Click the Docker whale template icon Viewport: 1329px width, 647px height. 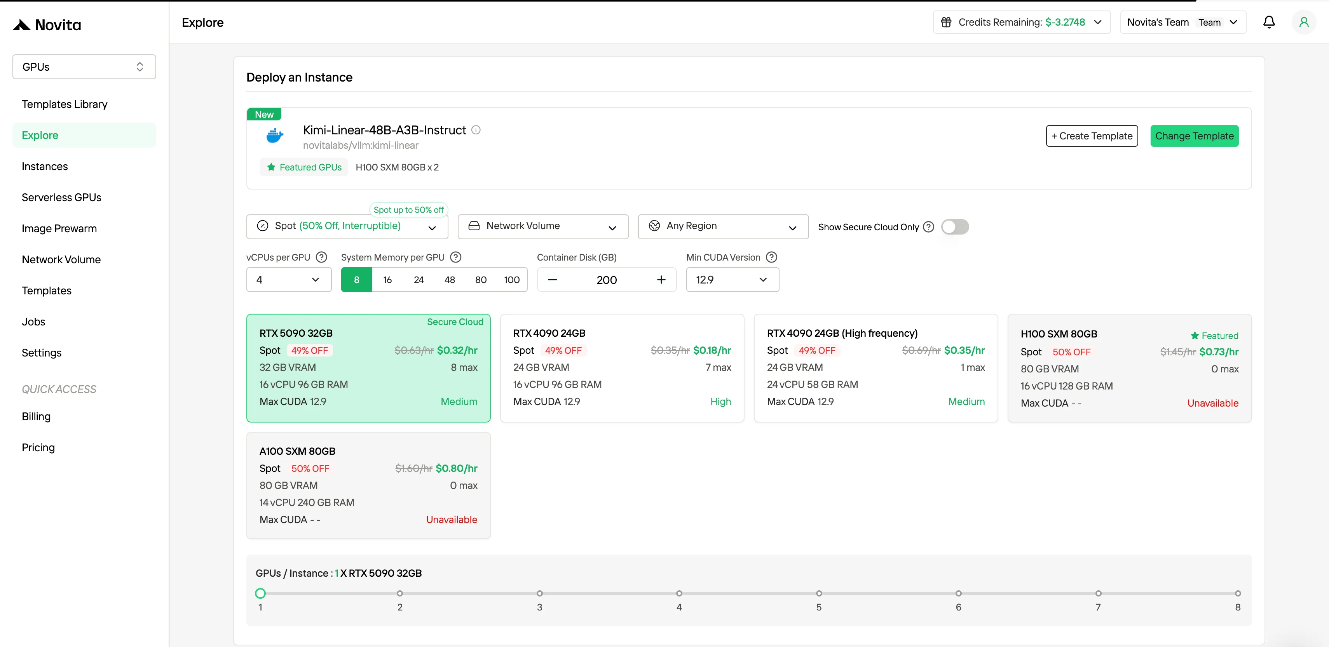pyautogui.click(x=274, y=136)
